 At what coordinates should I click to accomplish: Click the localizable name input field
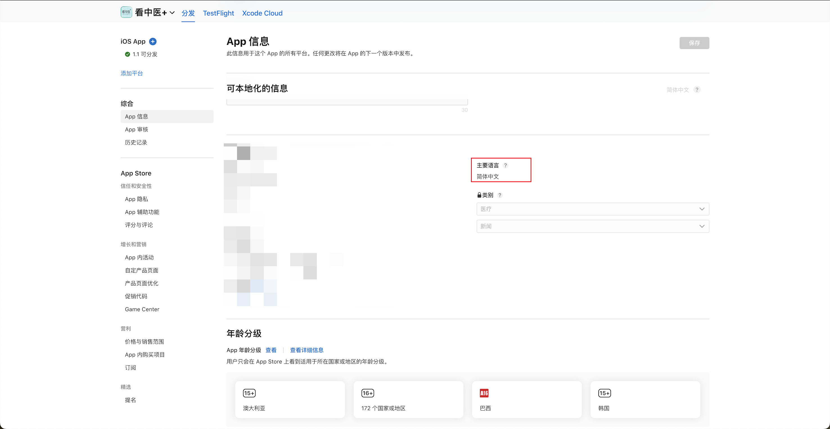tap(347, 102)
